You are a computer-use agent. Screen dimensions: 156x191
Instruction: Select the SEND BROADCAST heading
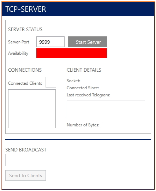[x=26, y=150]
